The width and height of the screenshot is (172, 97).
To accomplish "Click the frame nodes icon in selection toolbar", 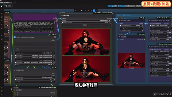I will pyautogui.click(x=85, y=11).
